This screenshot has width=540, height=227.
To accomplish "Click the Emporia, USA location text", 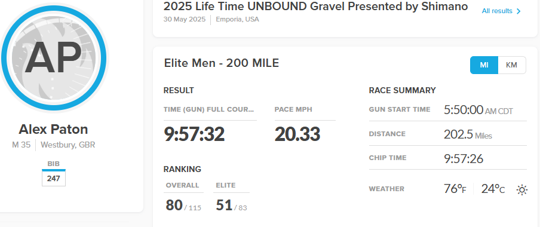I will pos(237,19).
